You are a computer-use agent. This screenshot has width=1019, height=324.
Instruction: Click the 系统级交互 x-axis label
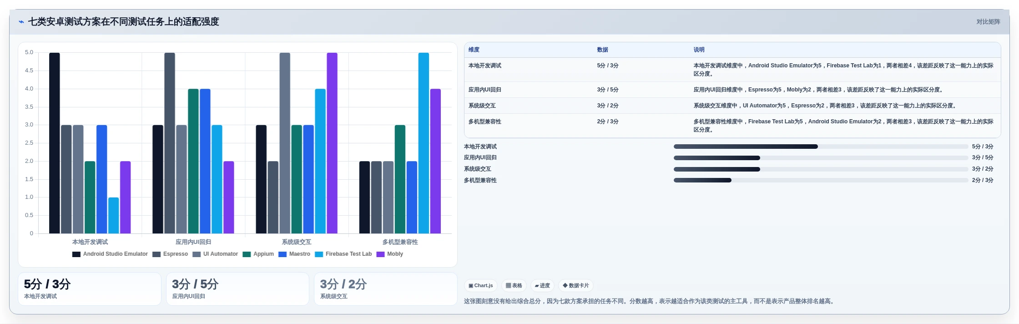[x=297, y=242]
